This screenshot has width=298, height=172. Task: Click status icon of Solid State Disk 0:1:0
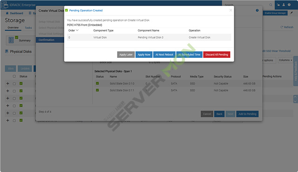97,83
